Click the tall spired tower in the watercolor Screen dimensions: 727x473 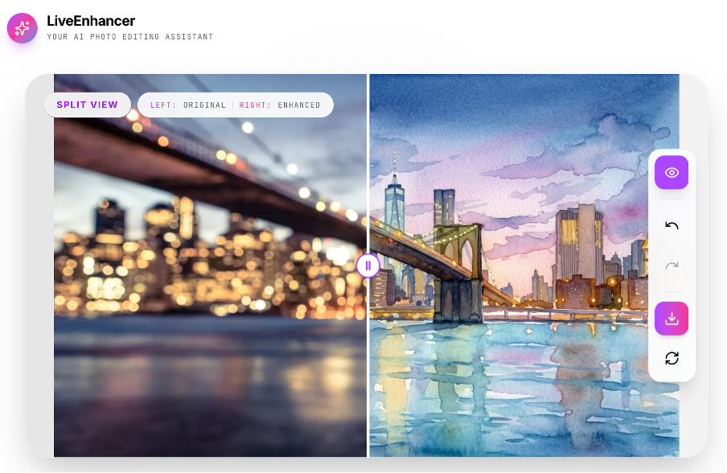click(x=394, y=195)
